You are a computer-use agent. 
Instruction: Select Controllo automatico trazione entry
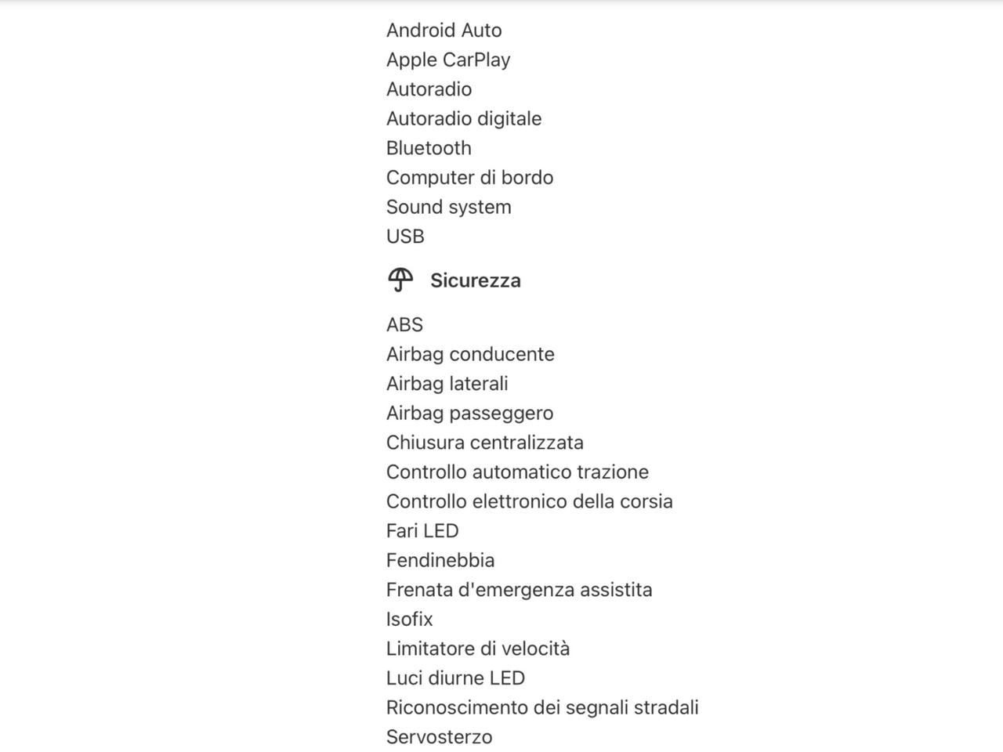(x=517, y=472)
